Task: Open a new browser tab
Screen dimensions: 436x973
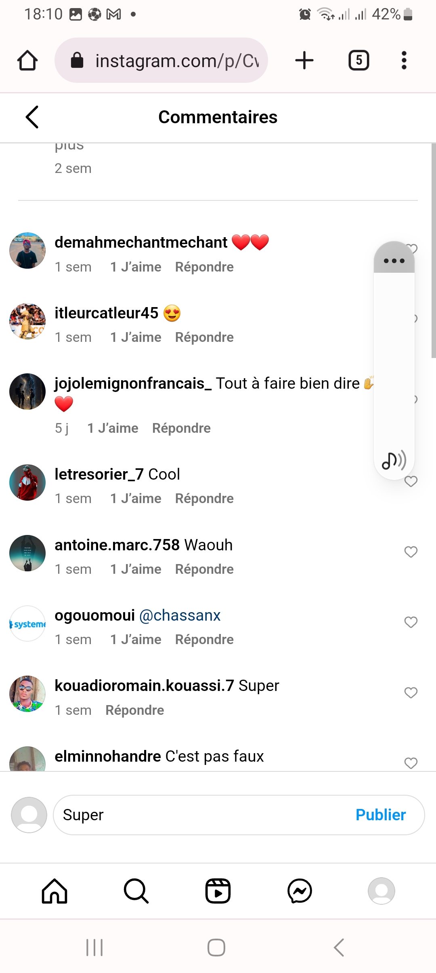Action: (x=304, y=61)
